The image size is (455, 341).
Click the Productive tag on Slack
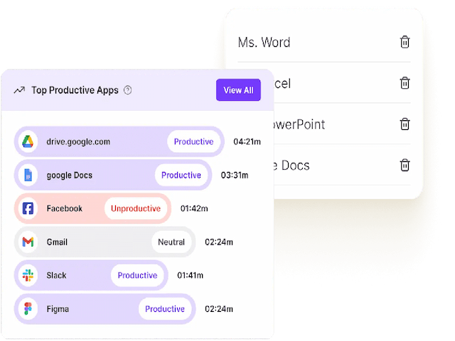click(x=137, y=276)
